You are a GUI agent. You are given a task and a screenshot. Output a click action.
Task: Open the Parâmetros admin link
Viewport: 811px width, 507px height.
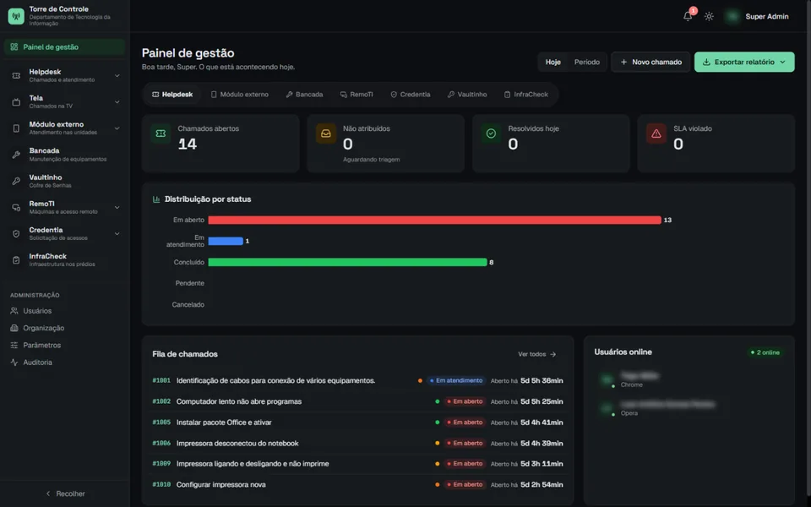pyautogui.click(x=42, y=345)
